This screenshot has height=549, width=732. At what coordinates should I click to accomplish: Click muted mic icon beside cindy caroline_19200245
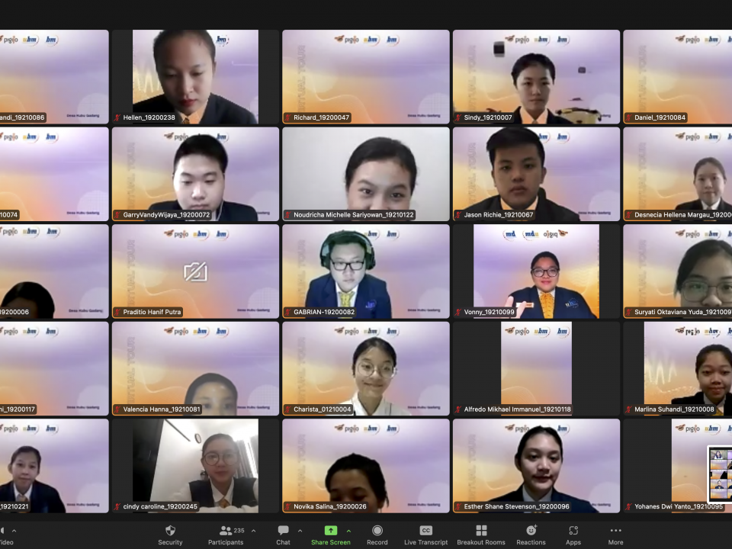117,506
